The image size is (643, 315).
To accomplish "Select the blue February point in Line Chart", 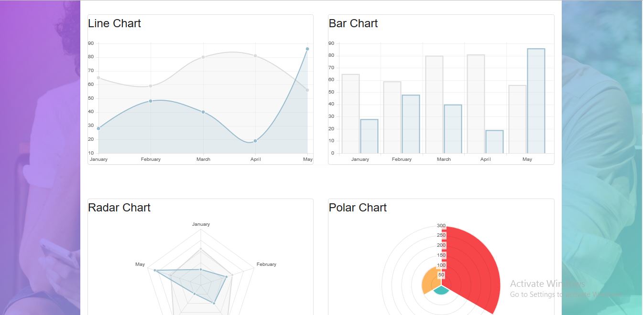I will (x=151, y=101).
